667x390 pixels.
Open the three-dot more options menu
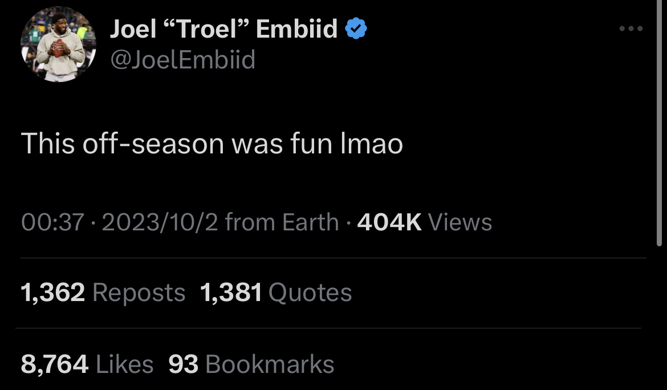tap(632, 29)
